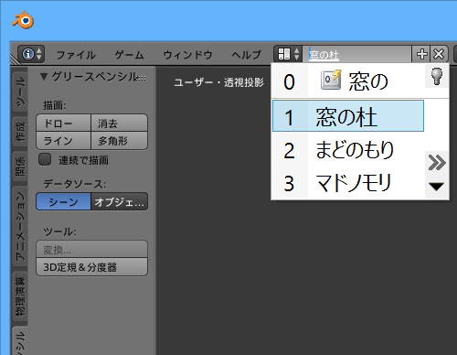The height and width of the screenshot is (355, 457).
Task: Switch to the ツール side tab
Action: click(x=20, y=91)
